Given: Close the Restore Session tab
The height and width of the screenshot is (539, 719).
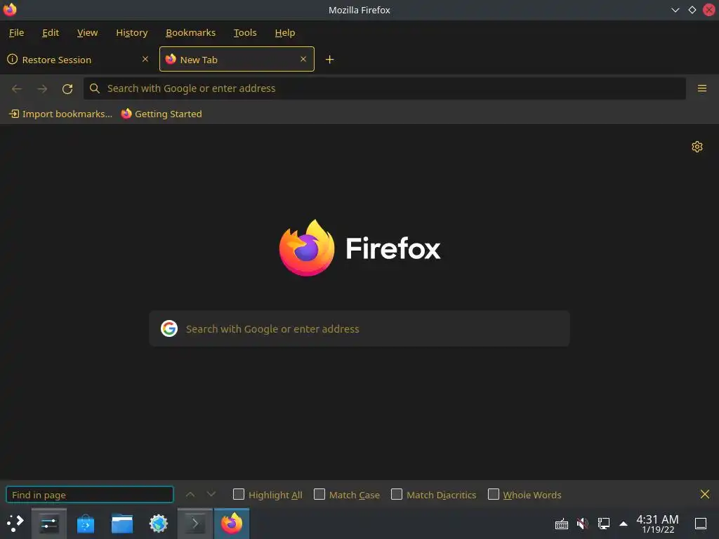Looking at the screenshot, I should pyautogui.click(x=145, y=59).
